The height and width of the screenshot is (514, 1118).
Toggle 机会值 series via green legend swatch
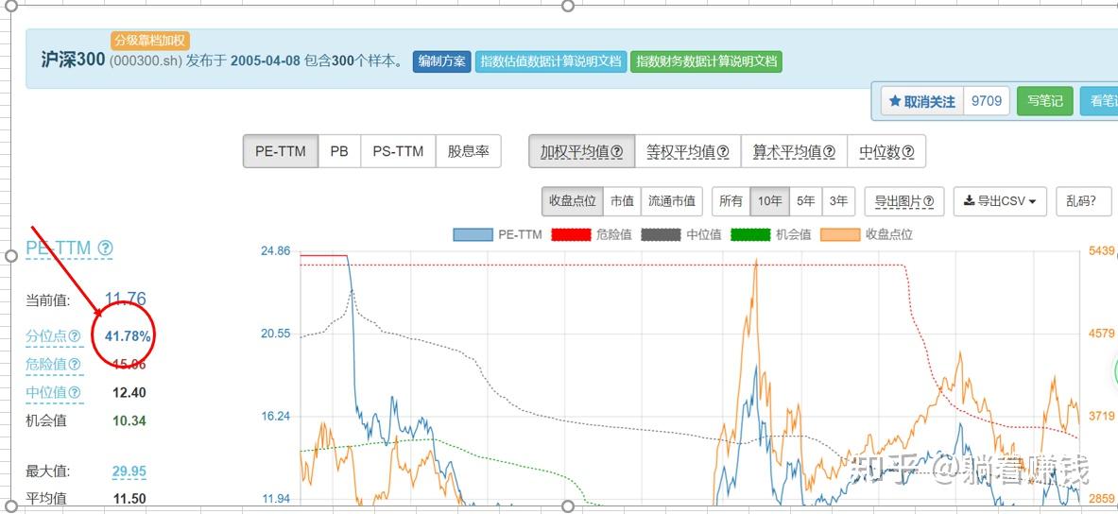[750, 234]
